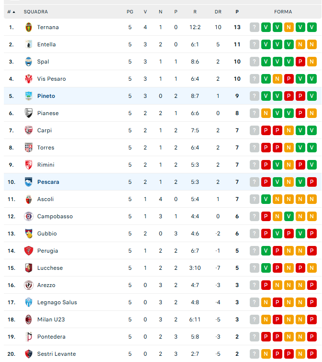Click Ascoli's green V form badge
The width and height of the screenshot is (322, 362).
tap(266, 199)
